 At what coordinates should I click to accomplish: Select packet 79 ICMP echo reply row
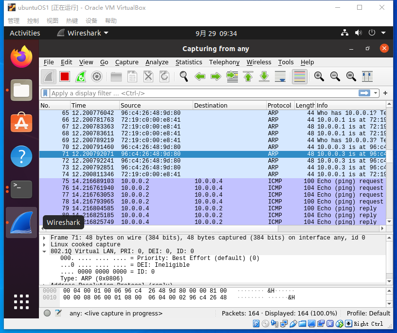(213, 208)
